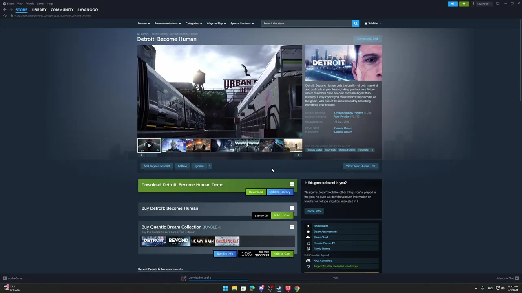Expand the Ways to Play dropdown
522x293 pixels.
coord(216,23)
